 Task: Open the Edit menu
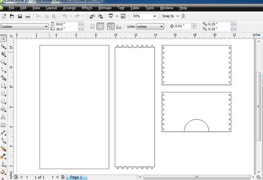click(23, 8)
